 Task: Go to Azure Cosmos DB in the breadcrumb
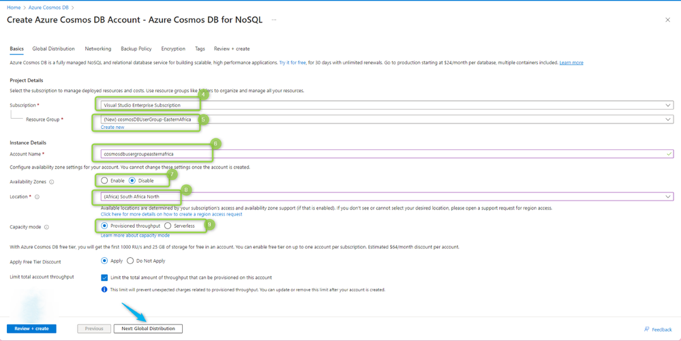(48, 8)
